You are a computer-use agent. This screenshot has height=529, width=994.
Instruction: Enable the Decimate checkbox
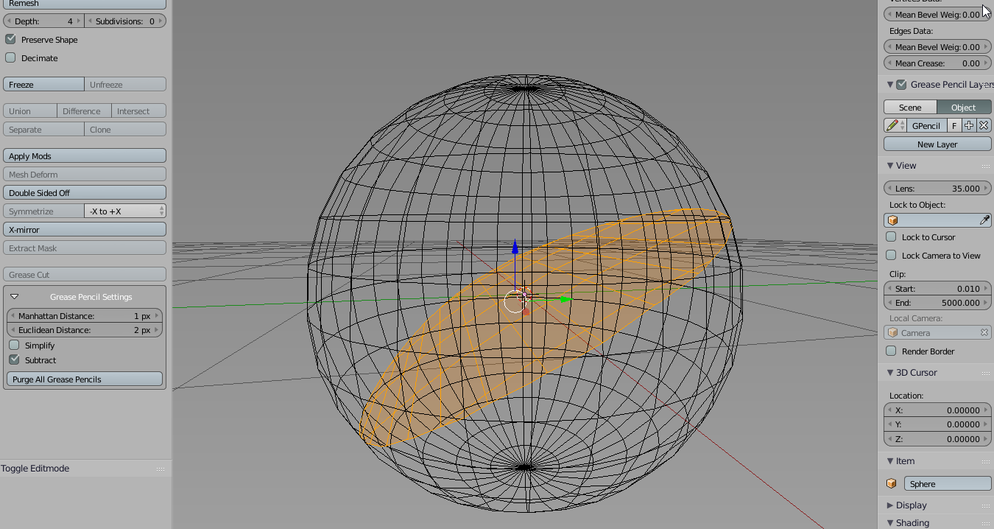click(x=10, y=57)
